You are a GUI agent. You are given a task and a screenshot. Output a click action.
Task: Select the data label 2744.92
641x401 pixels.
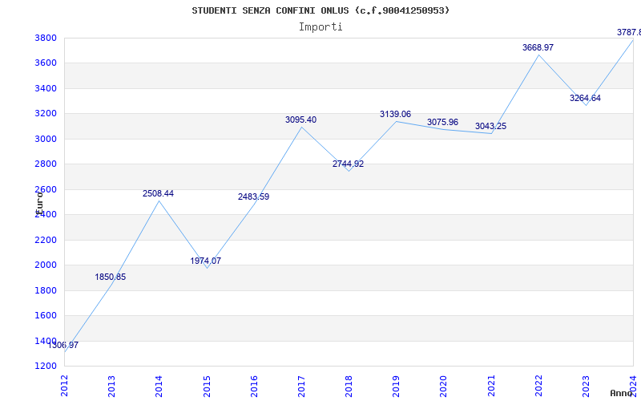[x=348, y=164]
